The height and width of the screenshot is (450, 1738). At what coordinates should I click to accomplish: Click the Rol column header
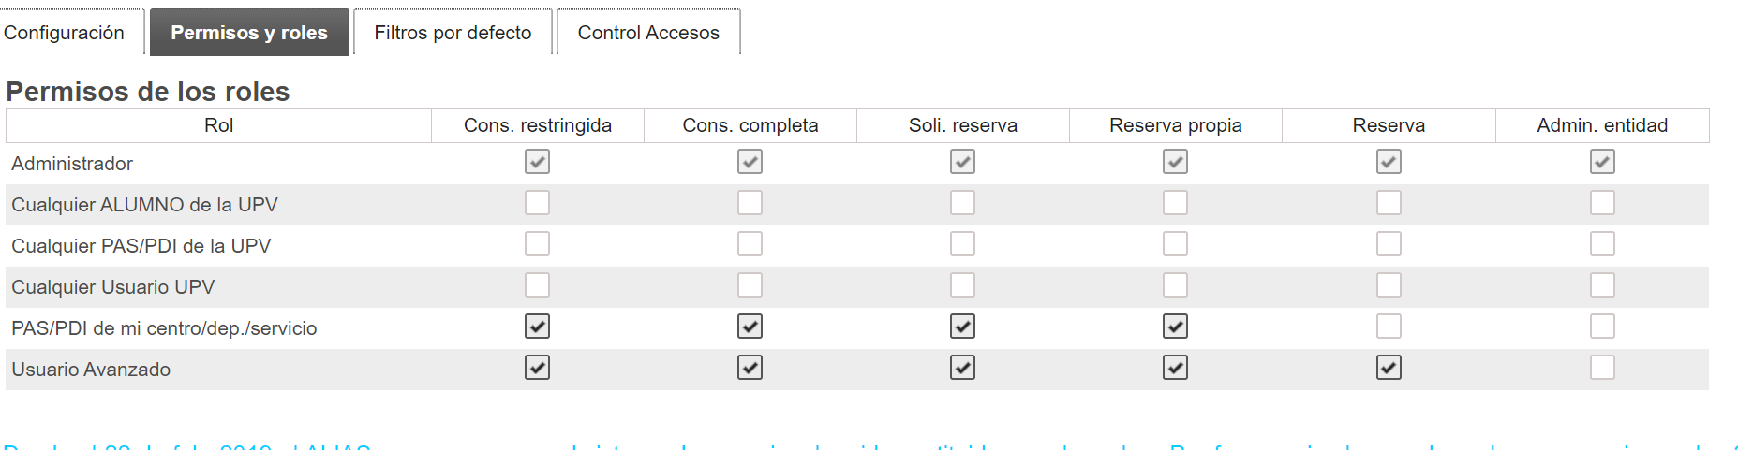pos(218,125)
